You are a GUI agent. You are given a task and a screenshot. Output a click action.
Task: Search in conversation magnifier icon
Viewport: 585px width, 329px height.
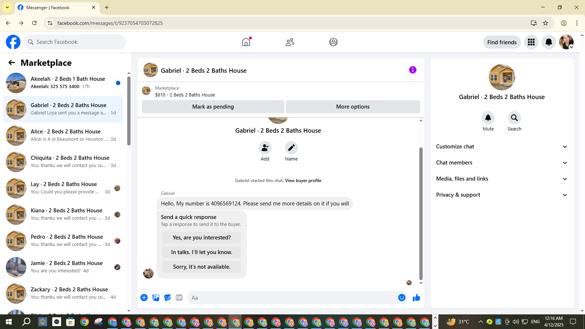coord(514,118)
